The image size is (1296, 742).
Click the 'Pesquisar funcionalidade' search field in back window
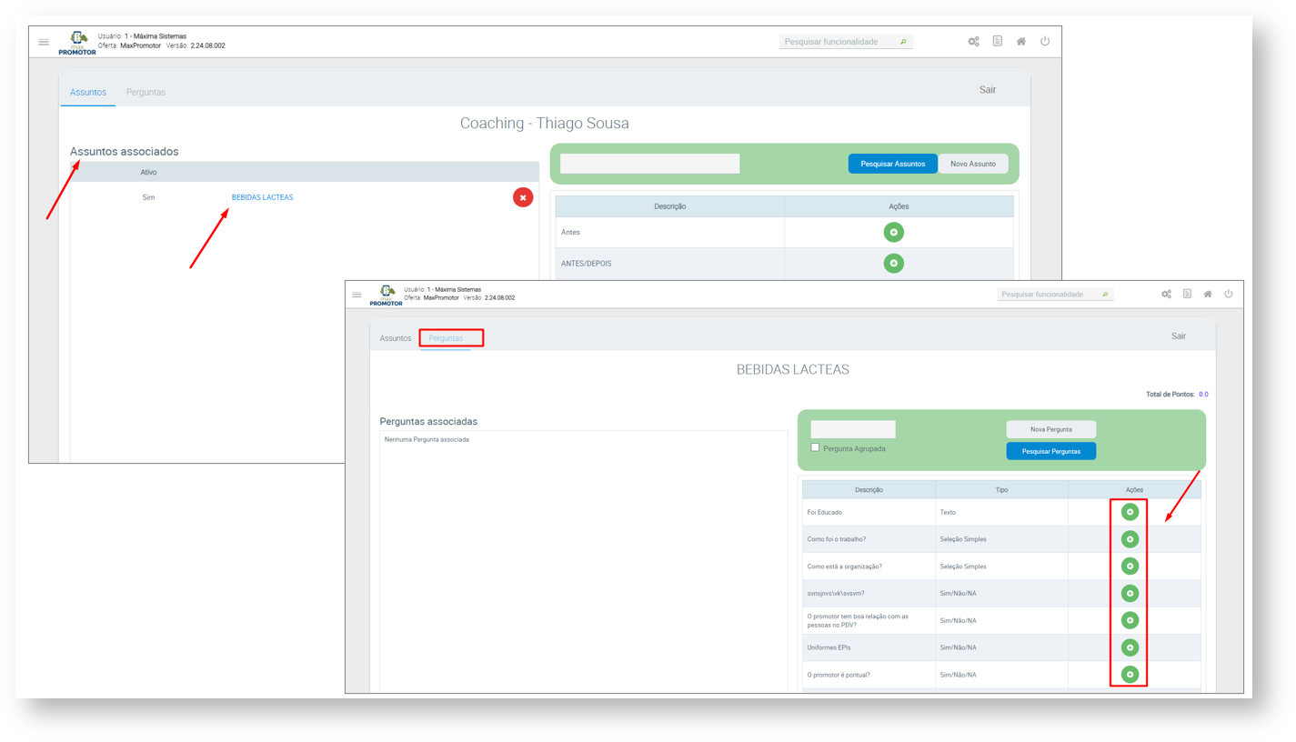pyautogui.click(x=839, y=42)
